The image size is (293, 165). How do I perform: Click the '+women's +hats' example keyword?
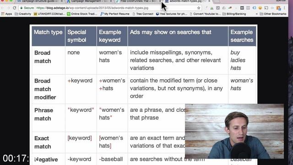tap(112, 84)
